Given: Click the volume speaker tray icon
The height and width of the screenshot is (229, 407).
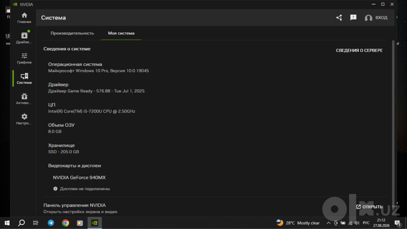Looking at the screenshot, I should [x=357, y=223].
